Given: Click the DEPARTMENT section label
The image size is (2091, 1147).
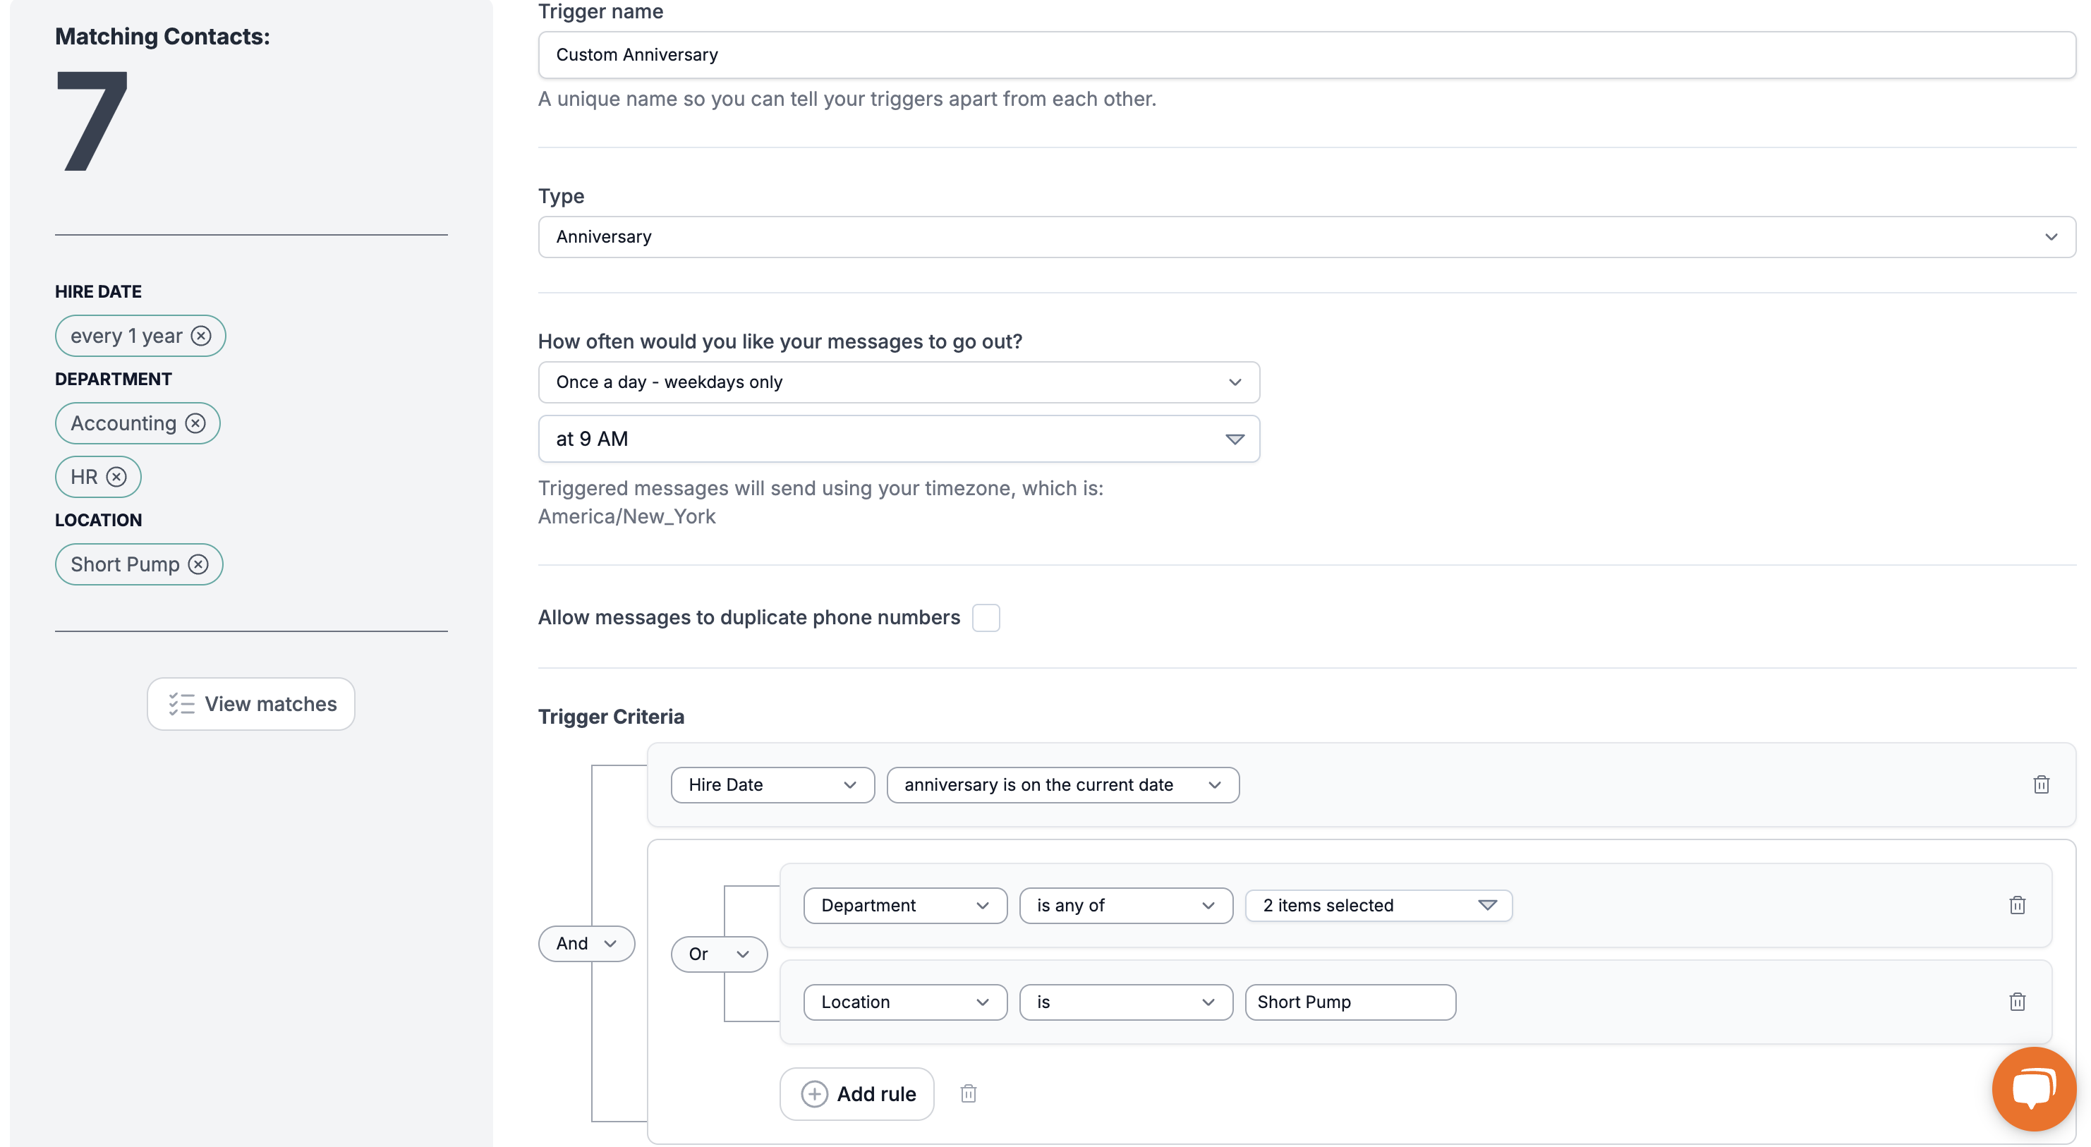Looking at the screenshot, I should point(114,379).
